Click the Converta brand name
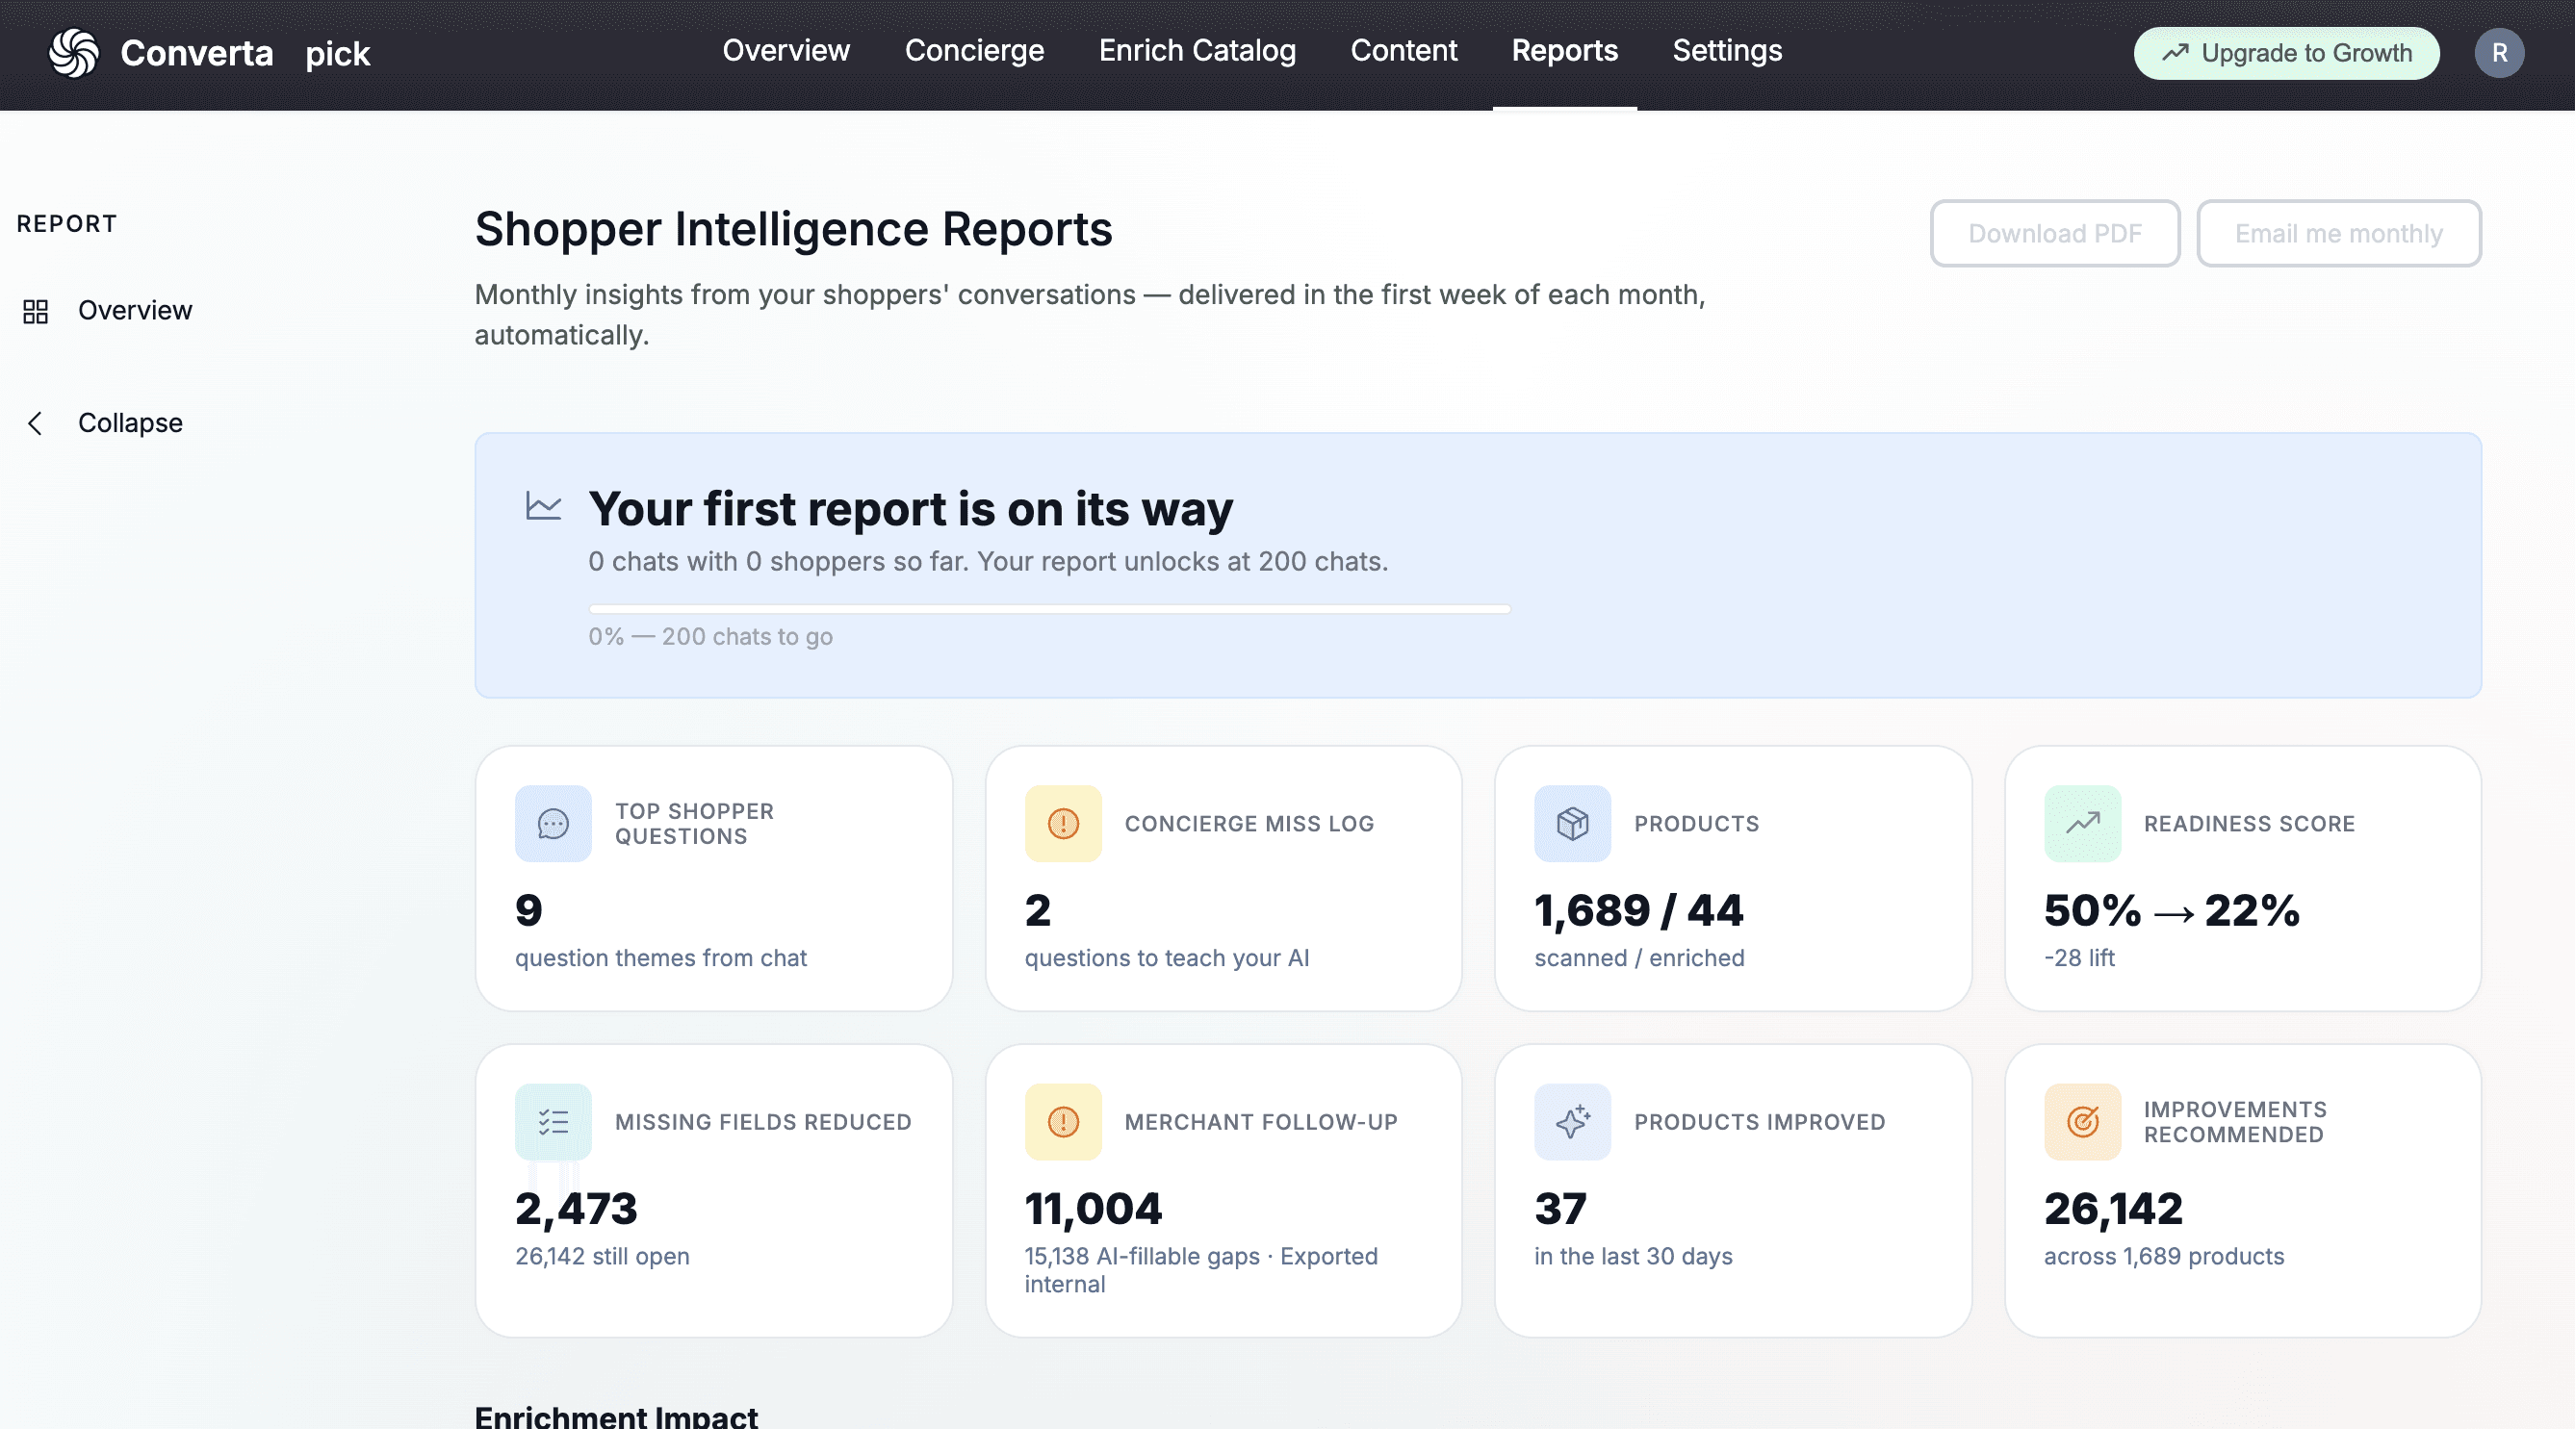Screen dimensions: 2575x1429 [196, 53]
